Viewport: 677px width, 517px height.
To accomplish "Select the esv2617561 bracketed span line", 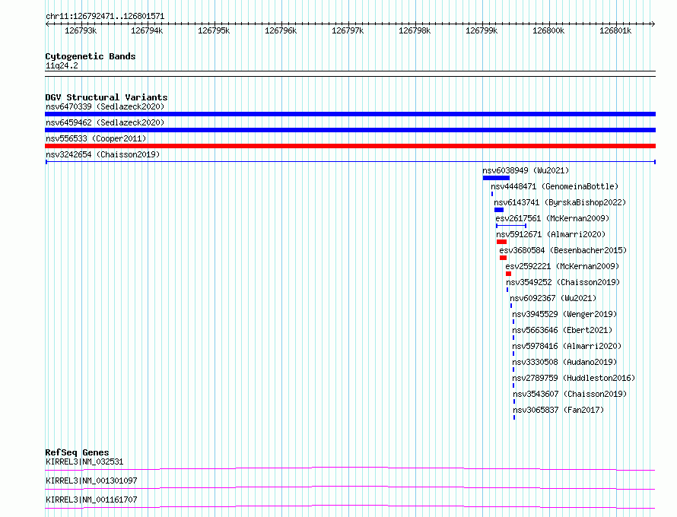I will point(511,226).
